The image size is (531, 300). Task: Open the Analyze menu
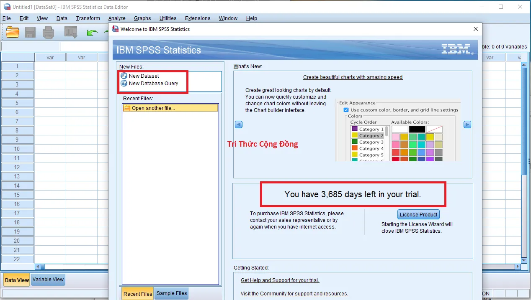pyautogui.click(x=117, y=18)
